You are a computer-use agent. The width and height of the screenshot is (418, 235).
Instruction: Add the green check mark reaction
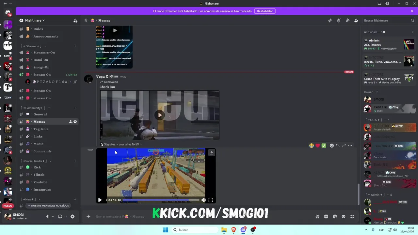(x=324, y=146)
